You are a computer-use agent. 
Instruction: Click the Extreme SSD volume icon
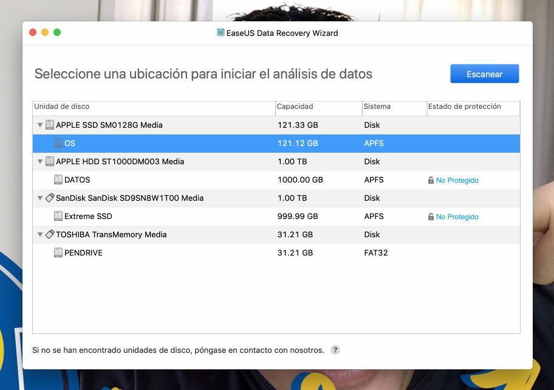(x=58, y=216)
